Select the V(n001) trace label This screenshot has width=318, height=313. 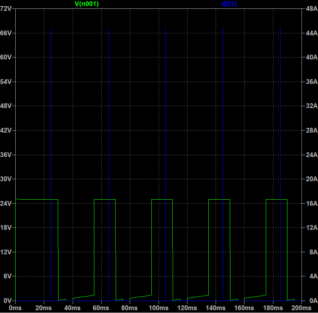point(87,4)
